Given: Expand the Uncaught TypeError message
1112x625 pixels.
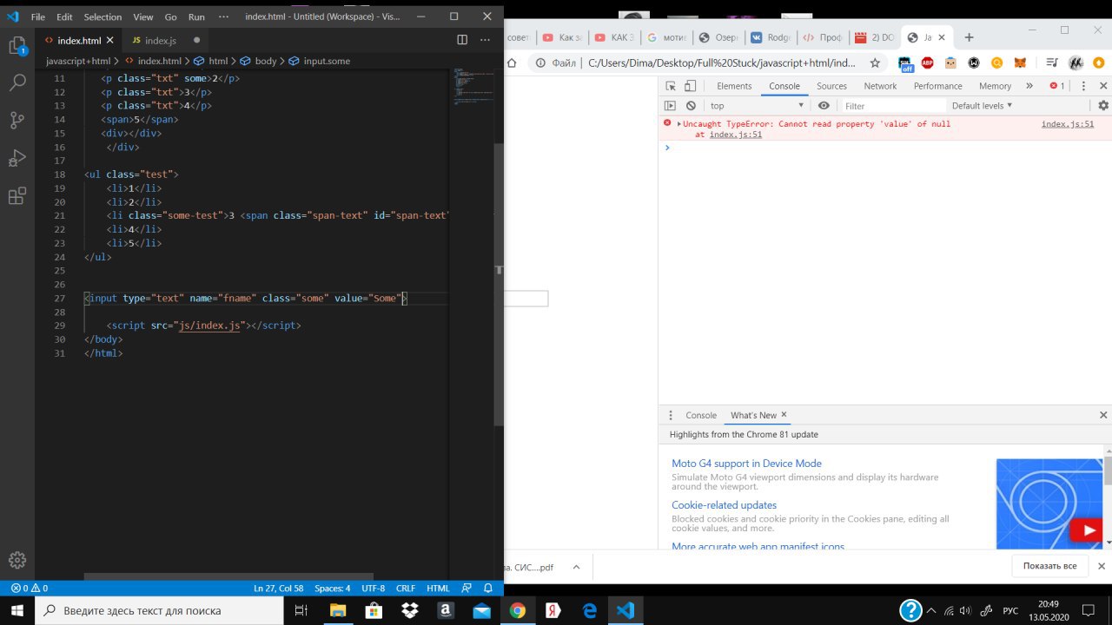Looking at the screenshot, I should coord(679,124).
